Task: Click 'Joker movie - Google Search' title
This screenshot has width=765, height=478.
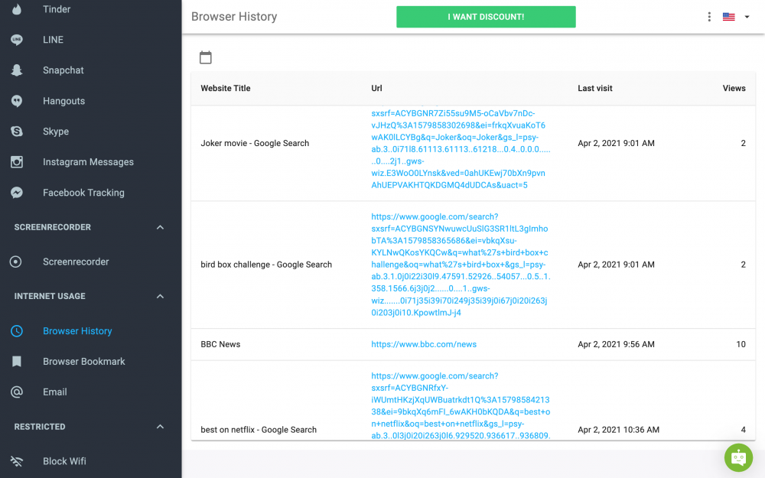Action: point(255,144)
